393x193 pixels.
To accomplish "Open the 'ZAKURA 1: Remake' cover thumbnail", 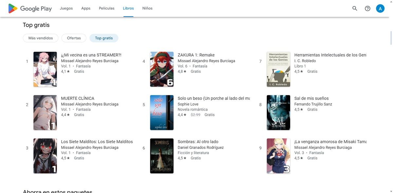I will pyautogui.click(x=162, y=69).
